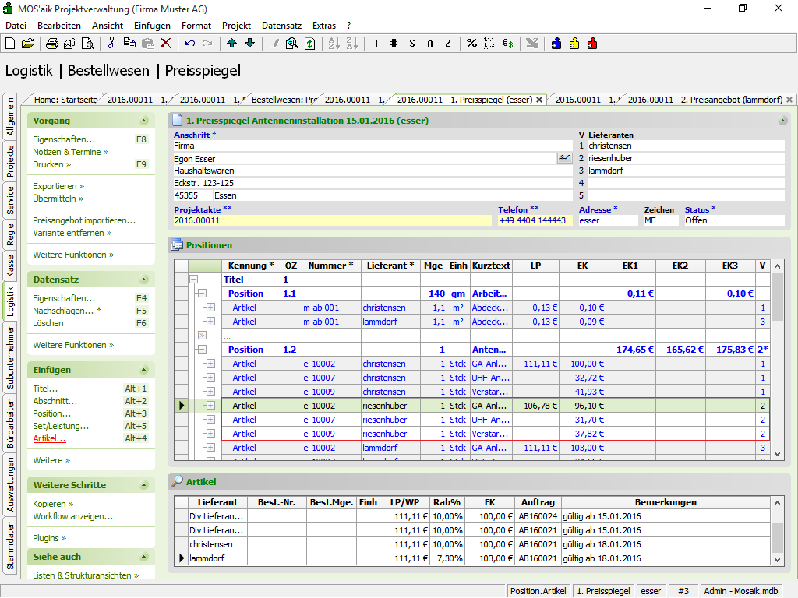
Task: Click Exportieren link
Action: click(58, 186)
